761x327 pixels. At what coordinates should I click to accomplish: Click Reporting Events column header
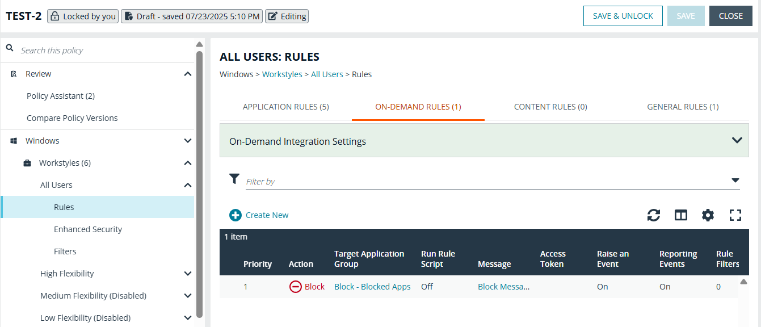[678, 259]
